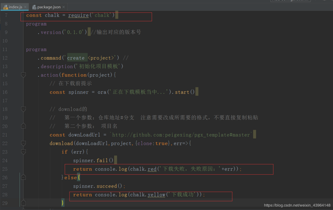333x210 pixels.
Task: Click the 输出对应的版本号 comment
Action: pyautogui.click(x=116, y=32)
